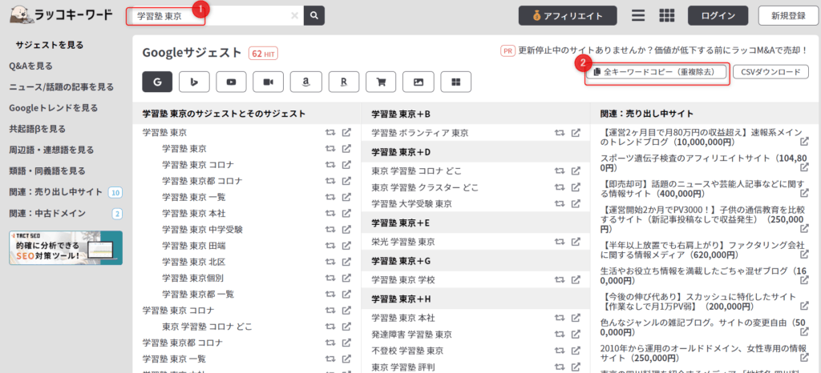Click keyword 学習塾 東京個別
Viewport: 821px width, 373px height.
point(192,278)
